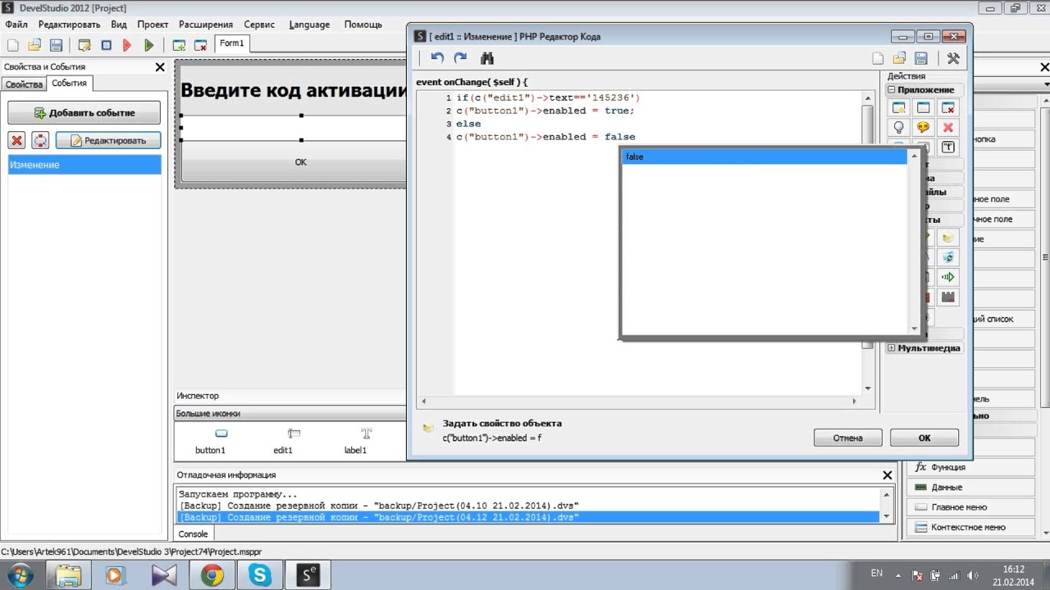Select label1 in the Inspector
The height and width of the screenshot is (590, 1050).
pyautogui.click(x=355, y=441)
